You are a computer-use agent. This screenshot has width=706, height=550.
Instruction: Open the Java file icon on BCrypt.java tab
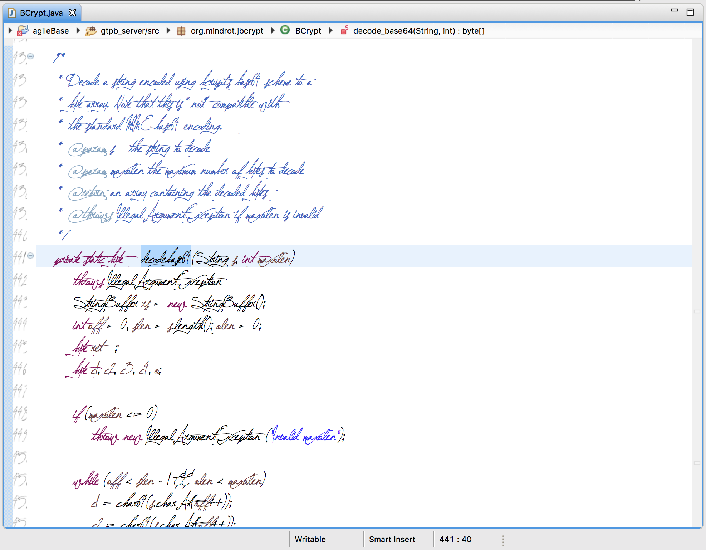click(x=11, y=13)
